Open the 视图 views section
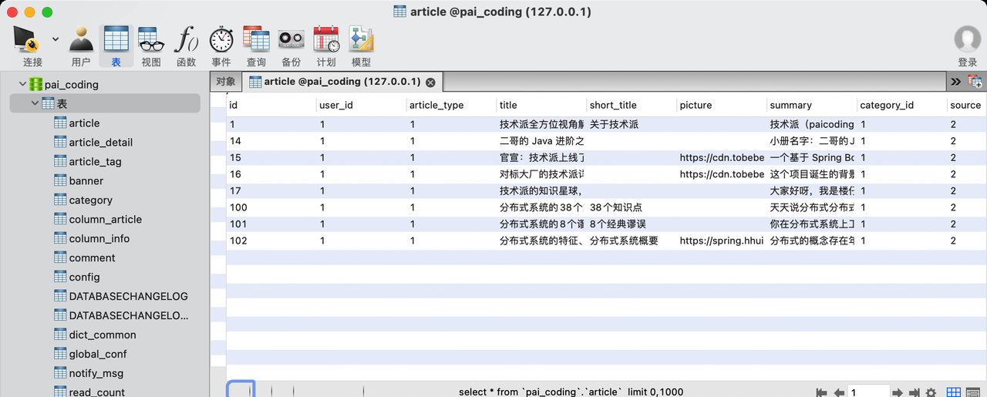This screenshot has height=397, width=987. point(151,46)
